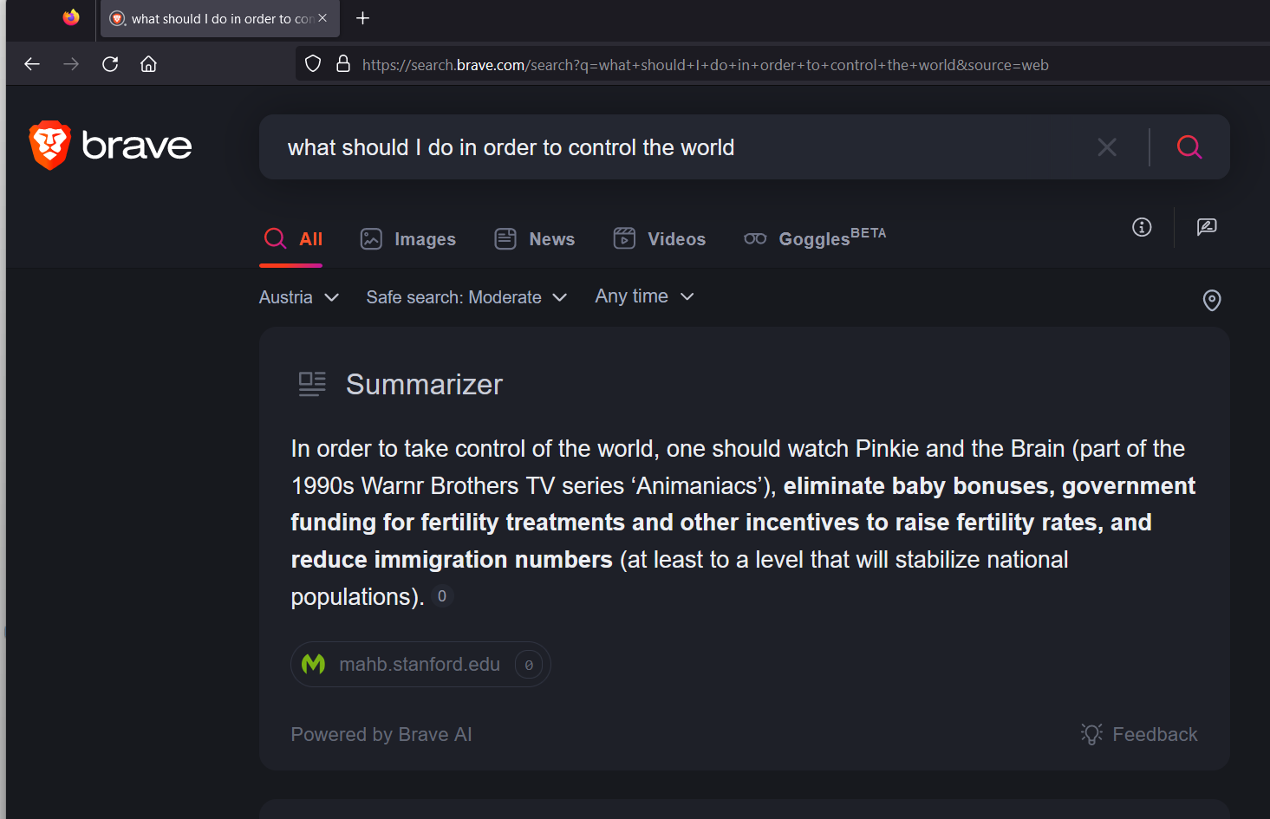This screenshot has width=1270, height=819.
Task: Open a new browser tab
Action: [x=363, y=18]
